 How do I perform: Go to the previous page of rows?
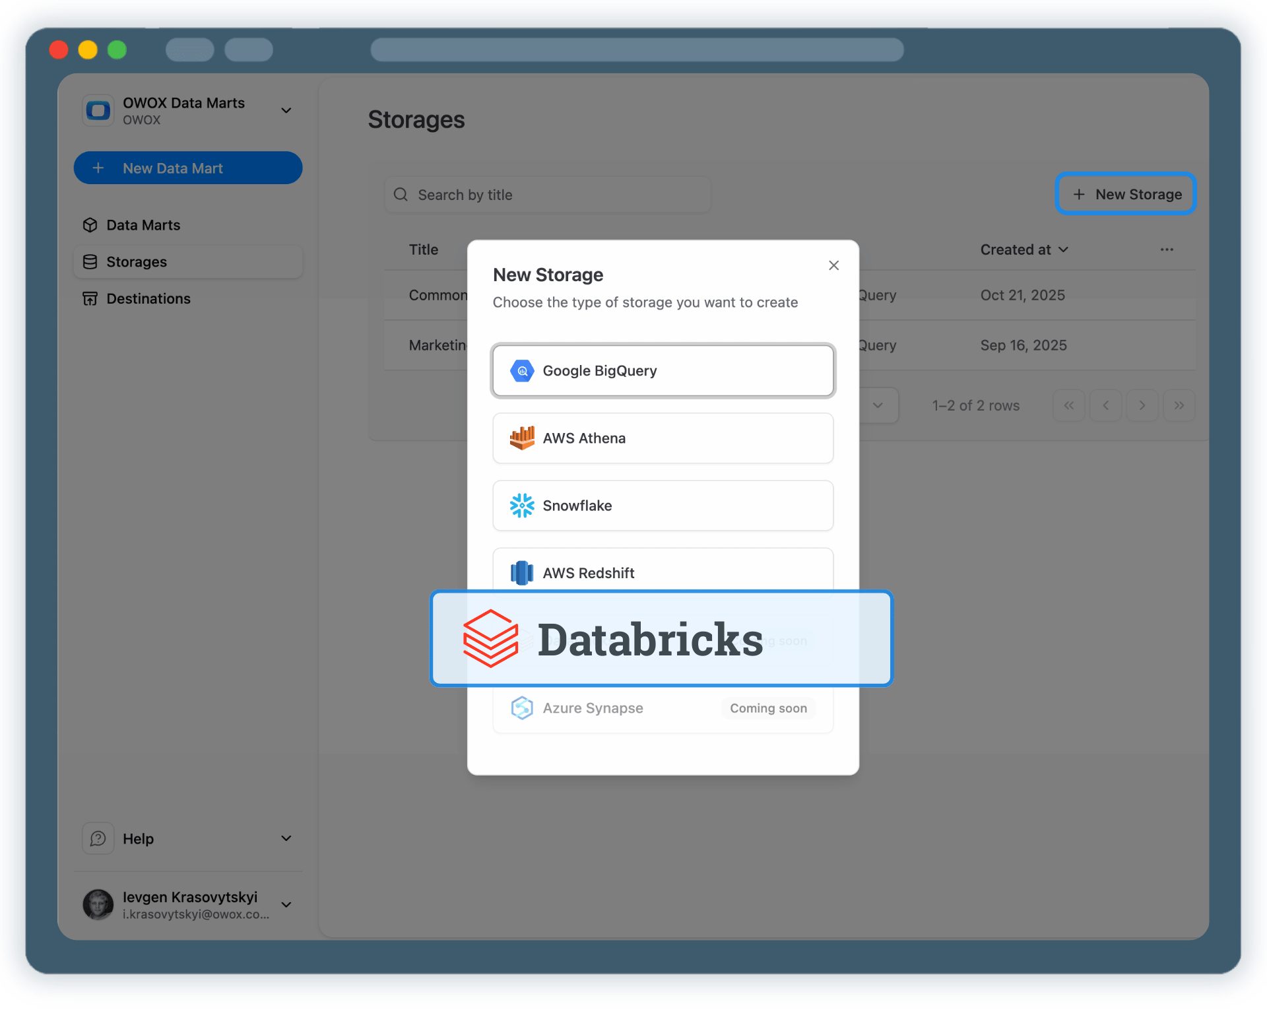(x=1106, y=405)
